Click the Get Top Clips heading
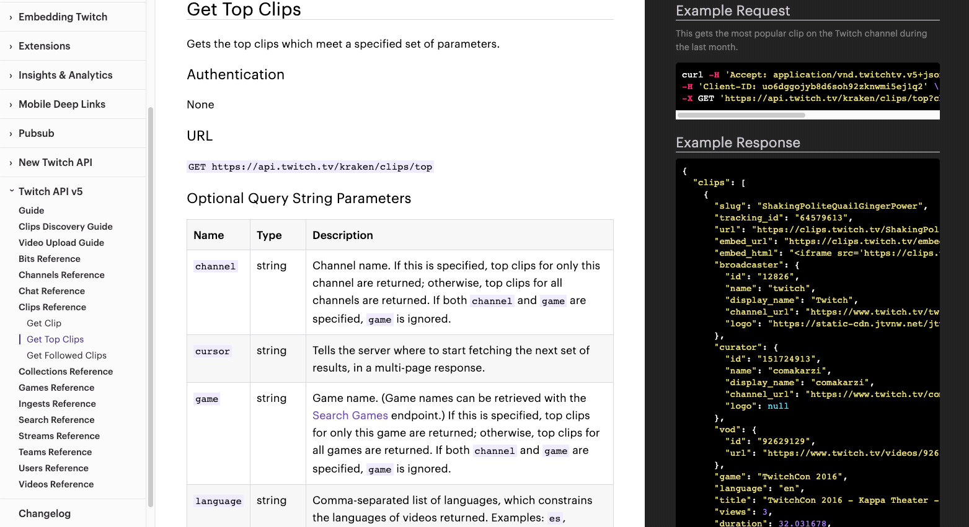This screenshot has width=969, height=527. pyautogui.click(x=244, y=9)
